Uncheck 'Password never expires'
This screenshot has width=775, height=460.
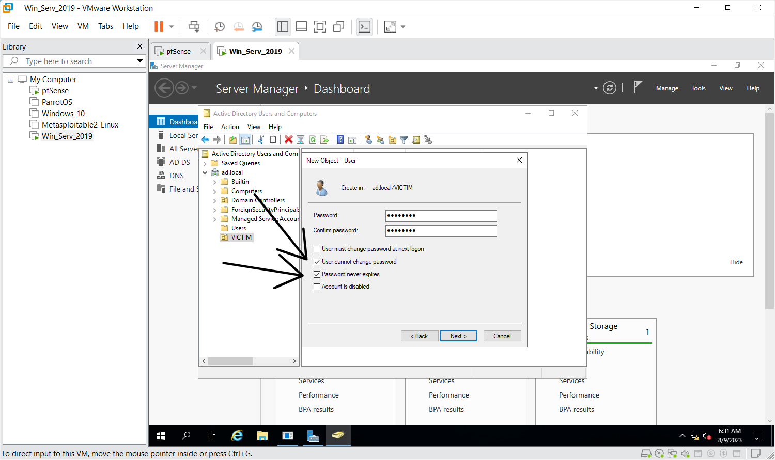coord(317,274)
